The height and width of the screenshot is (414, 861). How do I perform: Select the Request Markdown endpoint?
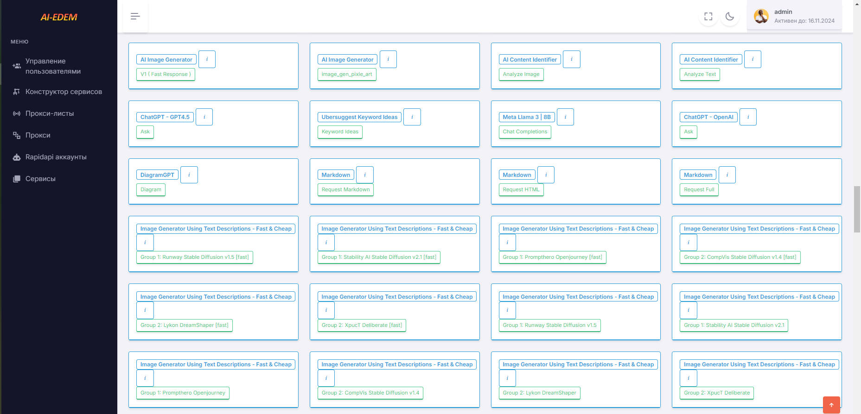pos(345,189)
